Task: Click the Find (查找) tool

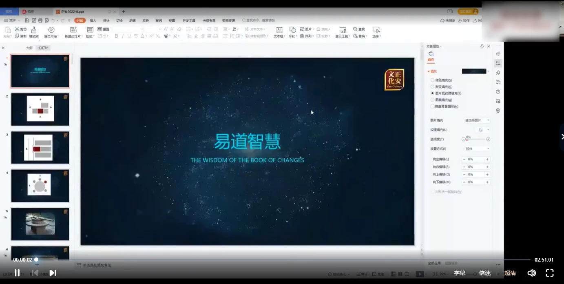Action: coord(359,29)
